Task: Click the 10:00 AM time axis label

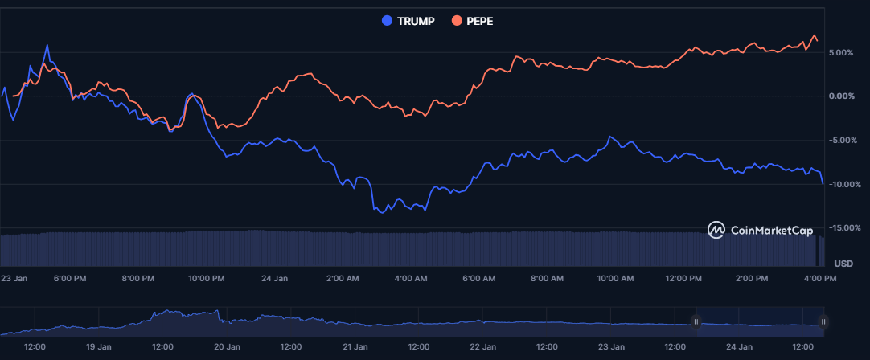Action: [615, 279]
